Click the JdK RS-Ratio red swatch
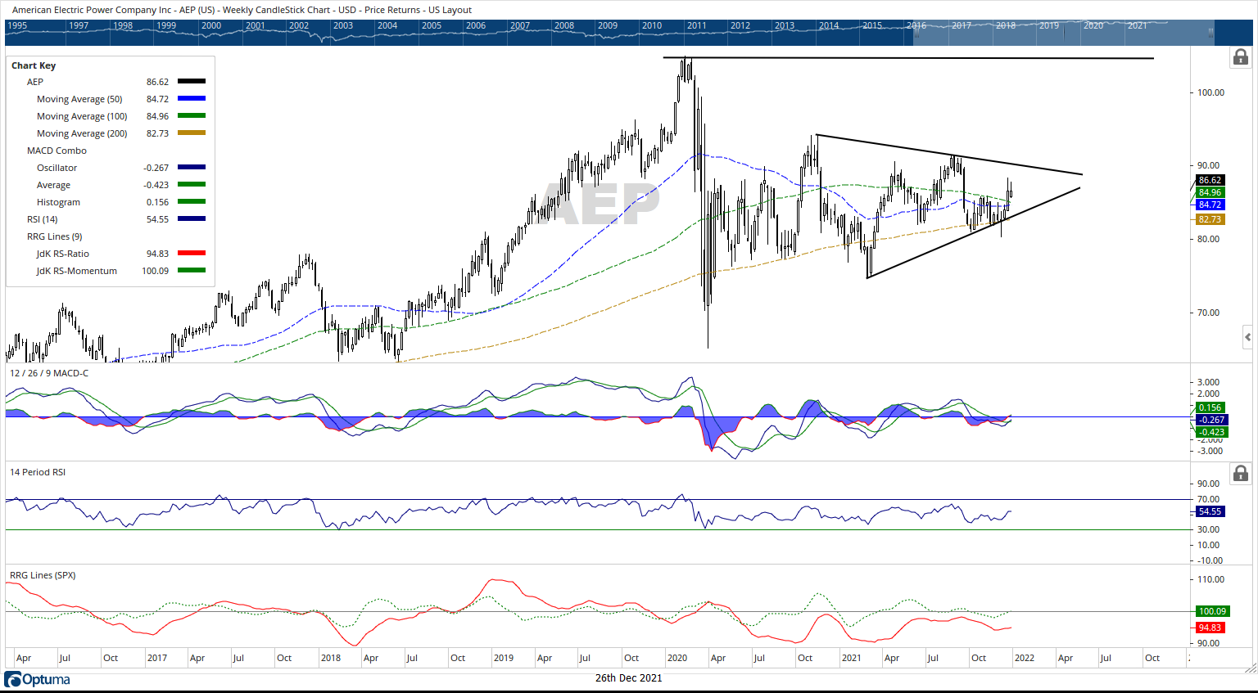1258x693 pixels. pyautogui.click(x=192, y=254)
